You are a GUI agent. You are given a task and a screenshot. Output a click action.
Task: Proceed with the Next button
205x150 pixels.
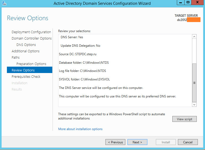click(137, 142)
